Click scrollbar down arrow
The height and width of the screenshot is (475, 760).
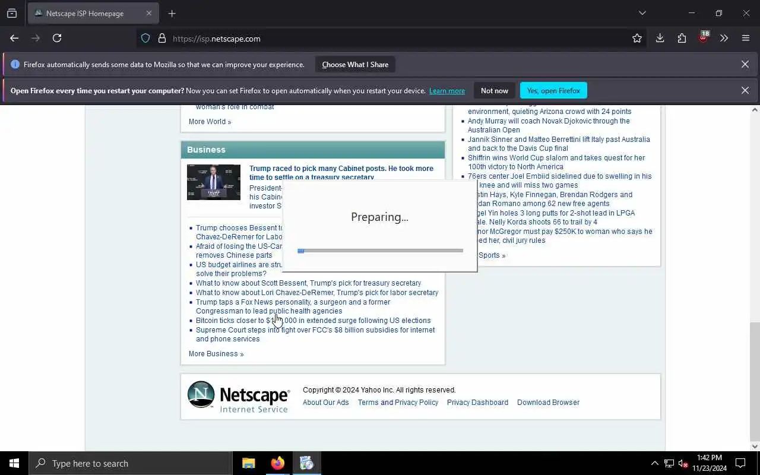[x=755, y=446]
